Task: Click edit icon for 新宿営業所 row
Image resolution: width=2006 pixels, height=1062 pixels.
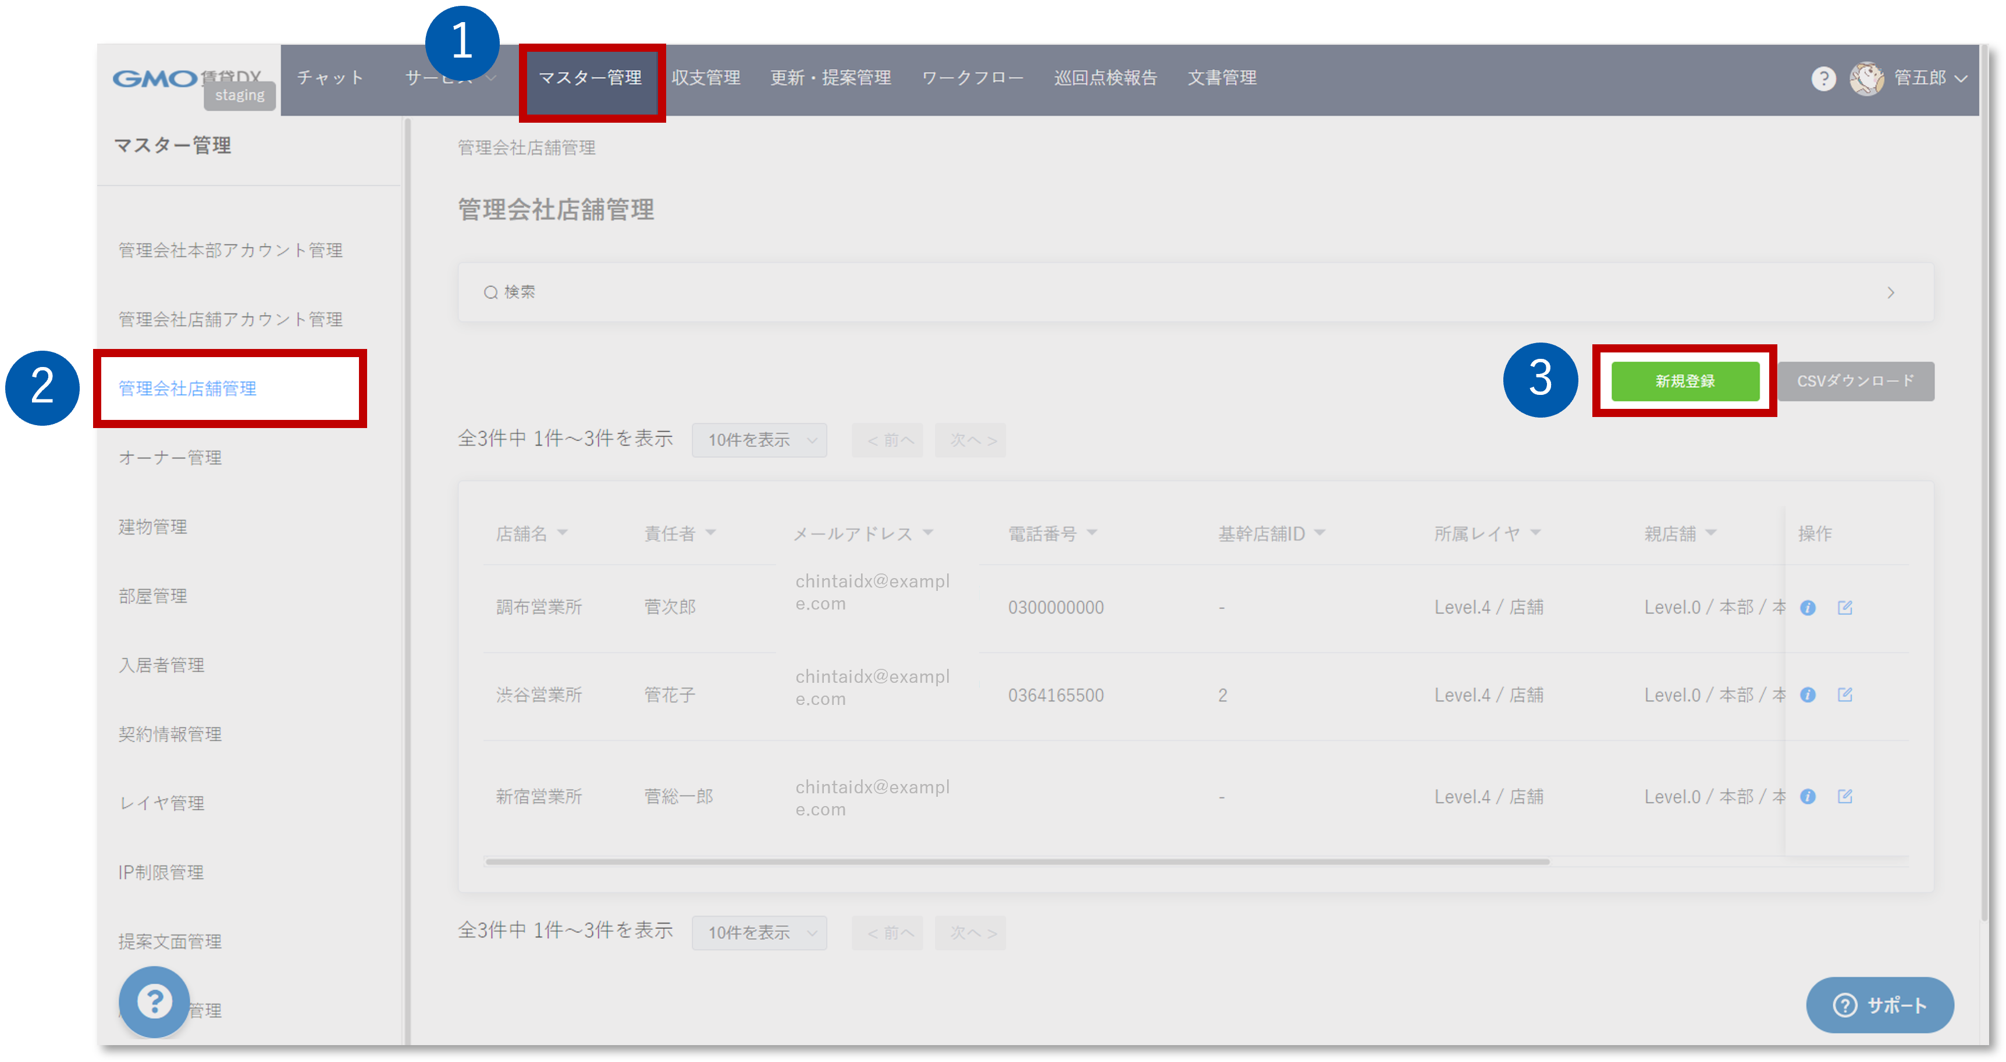Action: [1844, 796]
